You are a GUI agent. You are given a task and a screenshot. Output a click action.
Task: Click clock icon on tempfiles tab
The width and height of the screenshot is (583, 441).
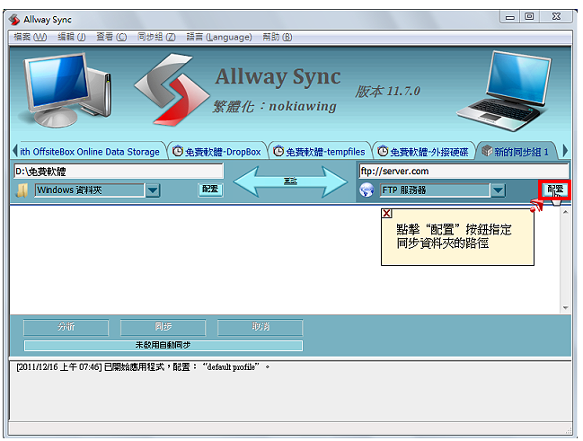point(278,151)
